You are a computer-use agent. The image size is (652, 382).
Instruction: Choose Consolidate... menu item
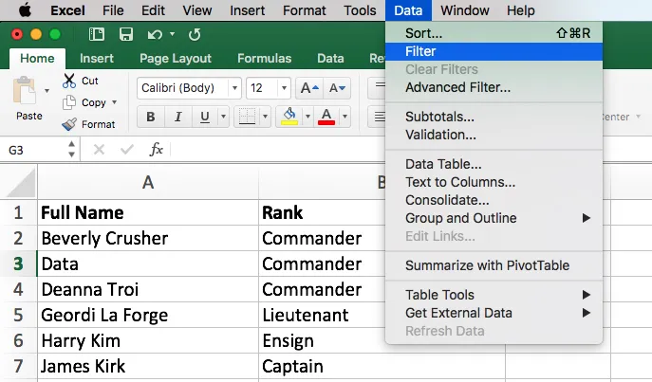494,200
